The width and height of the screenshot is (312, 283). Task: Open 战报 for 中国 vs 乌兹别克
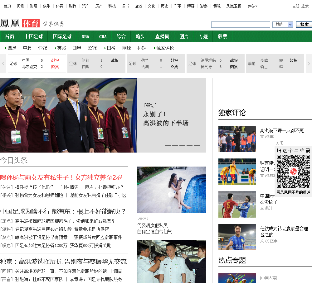pyautogui.click(x=55, y=60)
